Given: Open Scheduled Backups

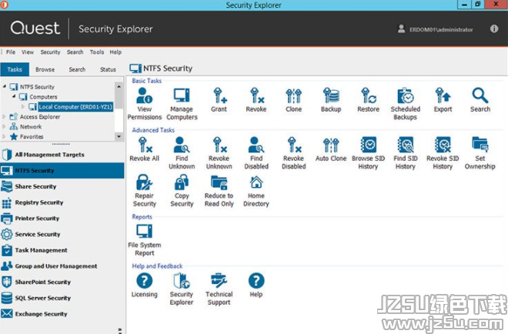Looking at the screenshot, I should tap(406, 104).
